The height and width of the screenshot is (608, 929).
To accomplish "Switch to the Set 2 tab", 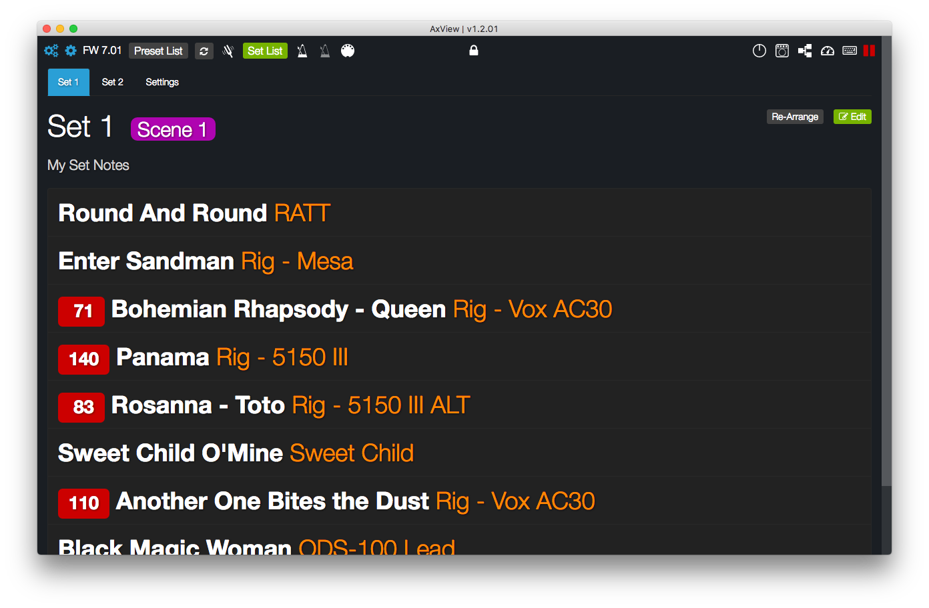I will (x=112, y=82).
